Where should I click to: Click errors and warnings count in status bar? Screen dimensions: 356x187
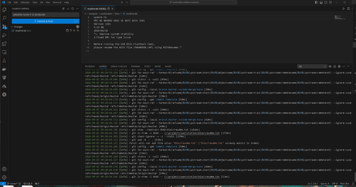point(28,184)
